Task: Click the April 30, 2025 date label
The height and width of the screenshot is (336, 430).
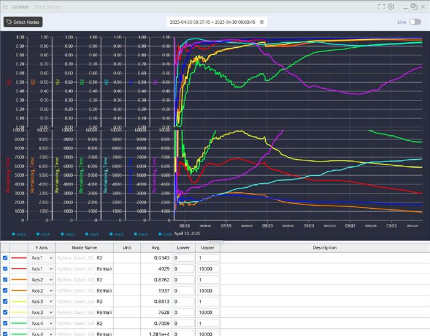Action: pos(187,233)
